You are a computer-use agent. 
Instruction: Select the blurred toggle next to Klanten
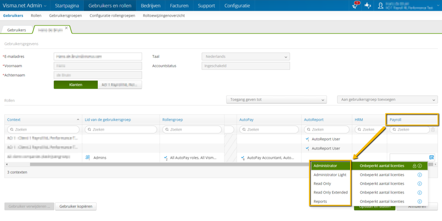(x=120, y=85)
